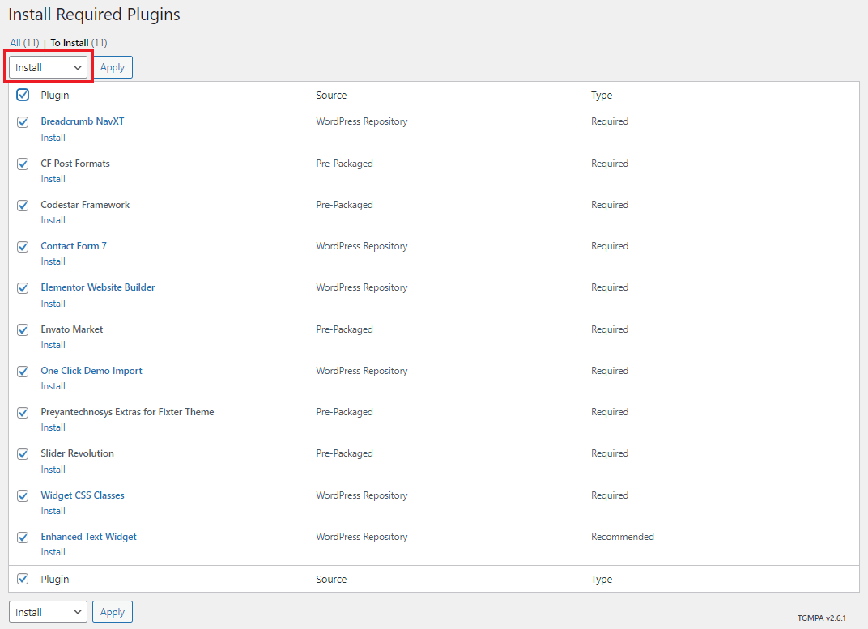Uncheck the One Click Demo Import checkbox

(x=23, y=372)
